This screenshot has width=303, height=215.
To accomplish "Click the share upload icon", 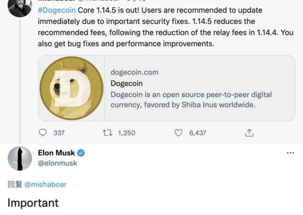I will pyautogui.click(x=249, y=133).
